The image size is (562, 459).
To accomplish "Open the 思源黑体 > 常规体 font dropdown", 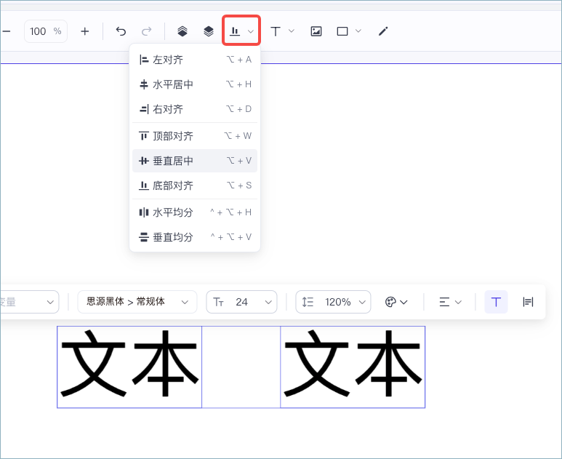I will [x=137, y=302].
